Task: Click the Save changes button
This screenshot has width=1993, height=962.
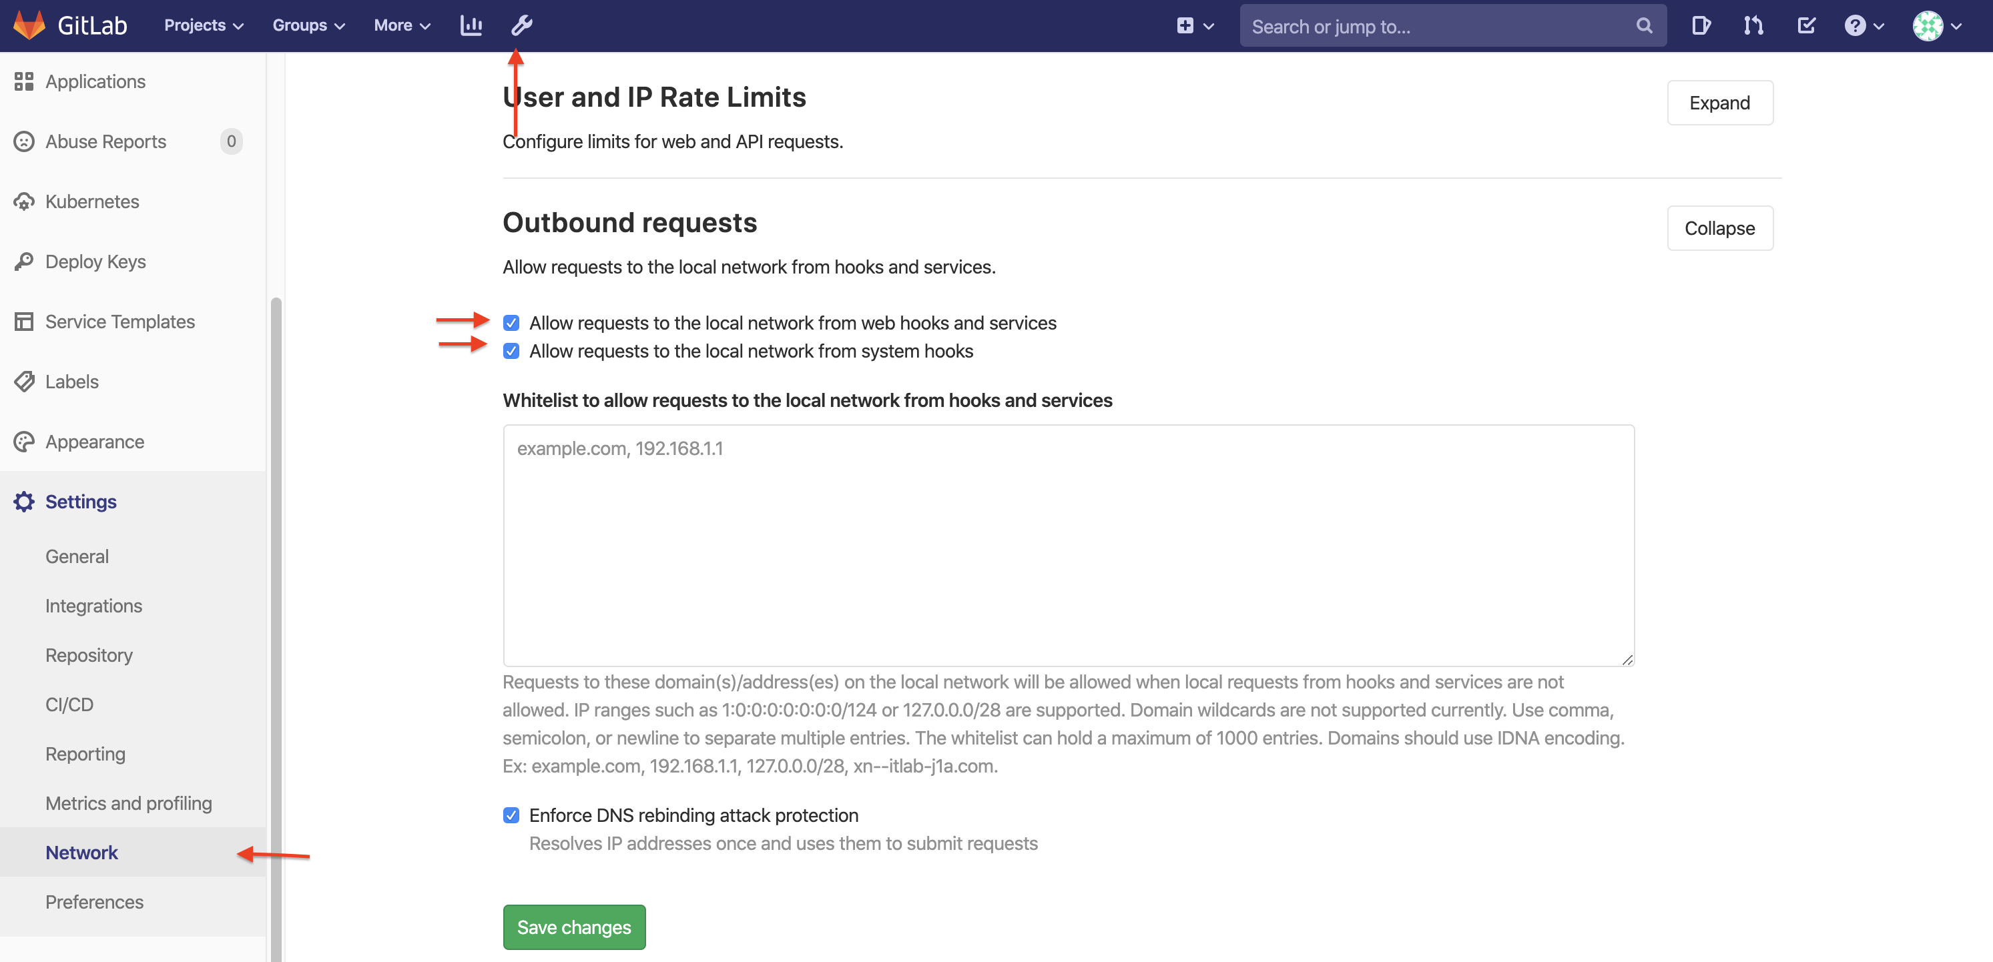Action: point(573,927)
